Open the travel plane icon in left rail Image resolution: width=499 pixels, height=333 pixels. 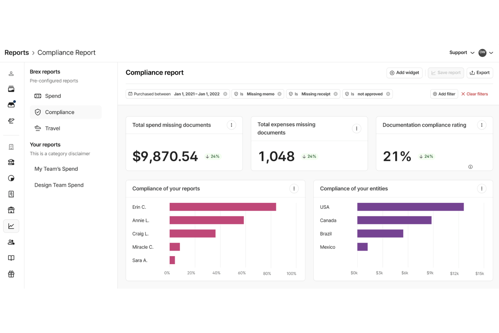[x=11, y=121]
